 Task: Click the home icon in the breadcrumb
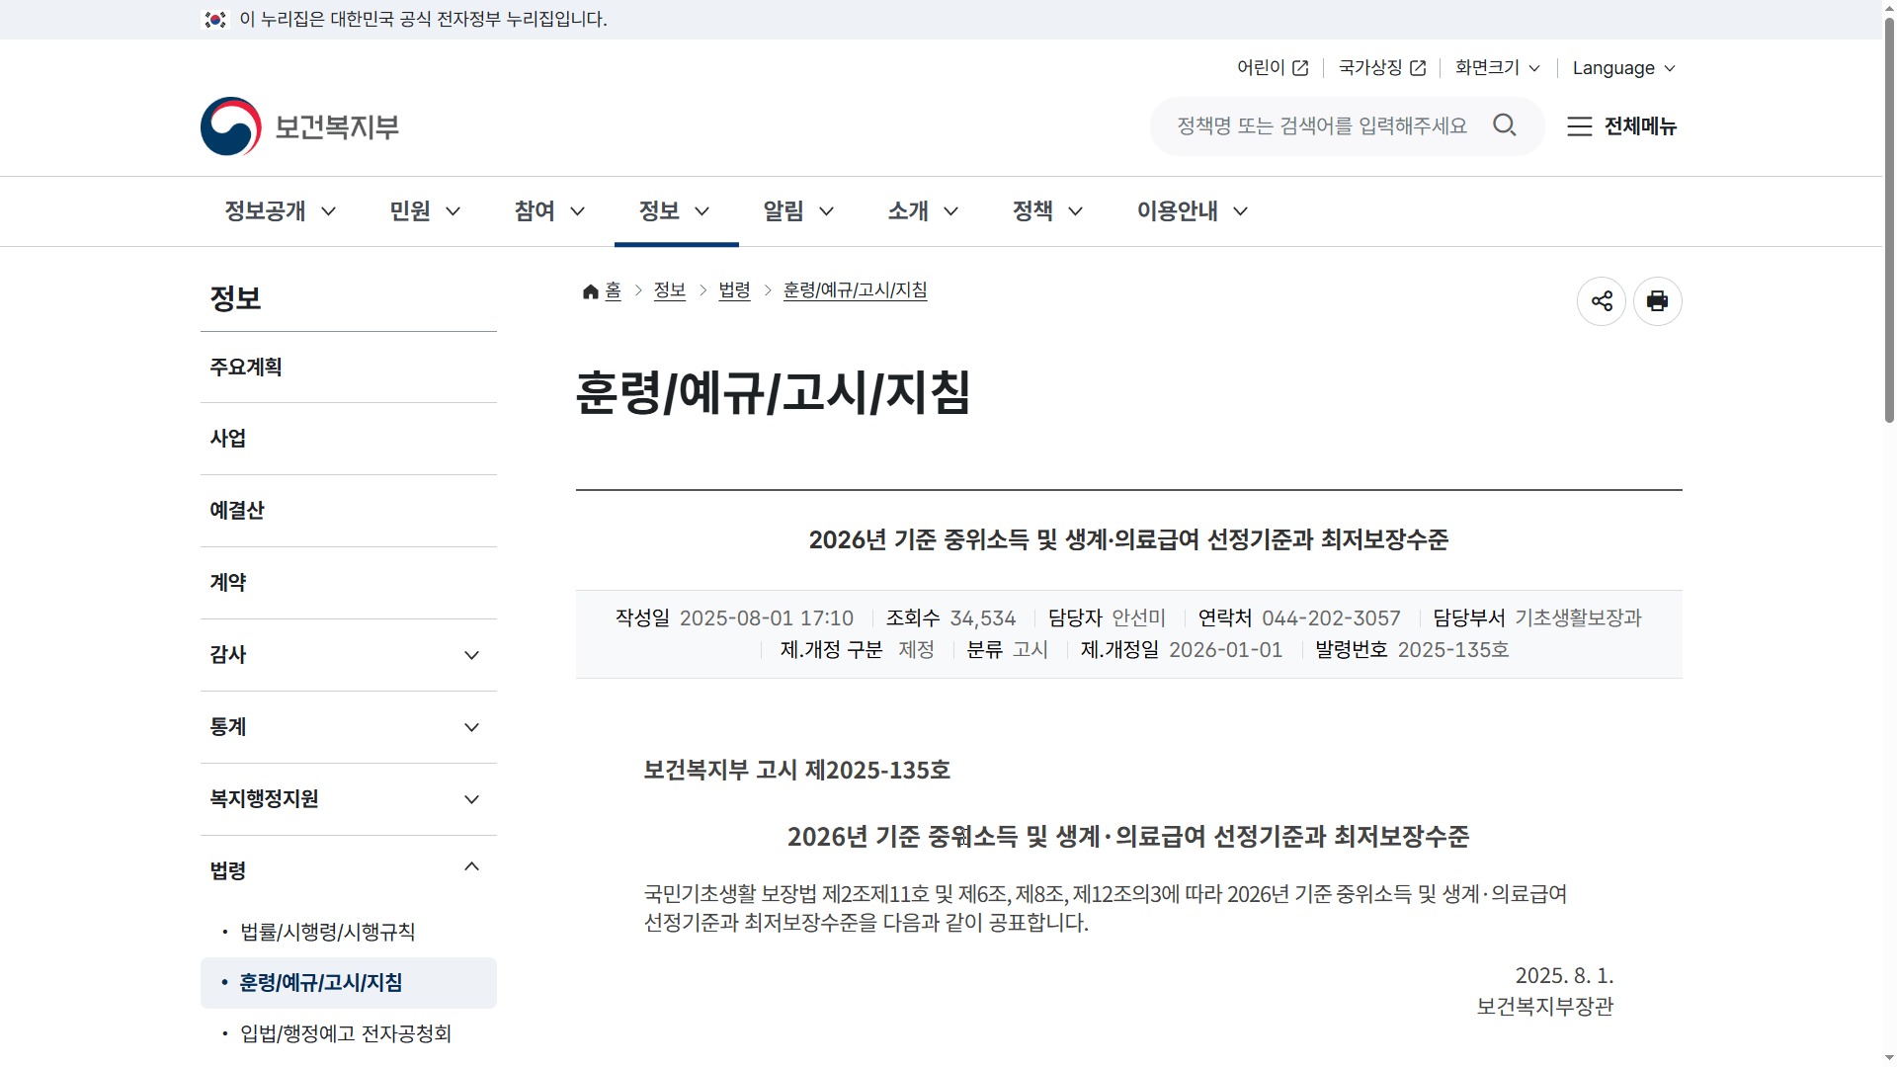[x=590, y=290]
